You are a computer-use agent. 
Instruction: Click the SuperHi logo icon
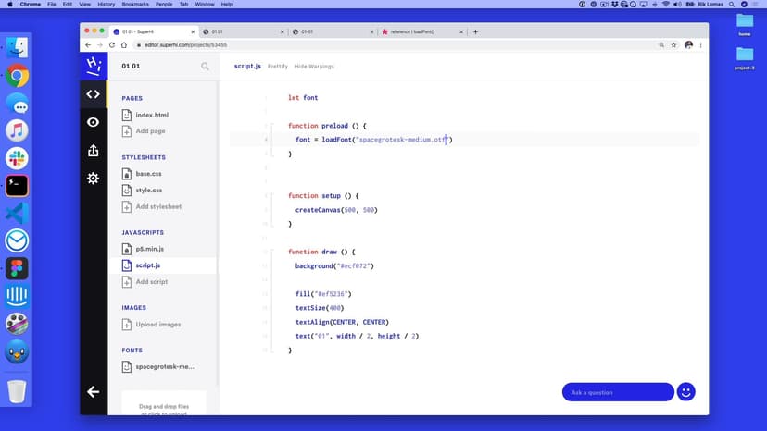(93, 66)
